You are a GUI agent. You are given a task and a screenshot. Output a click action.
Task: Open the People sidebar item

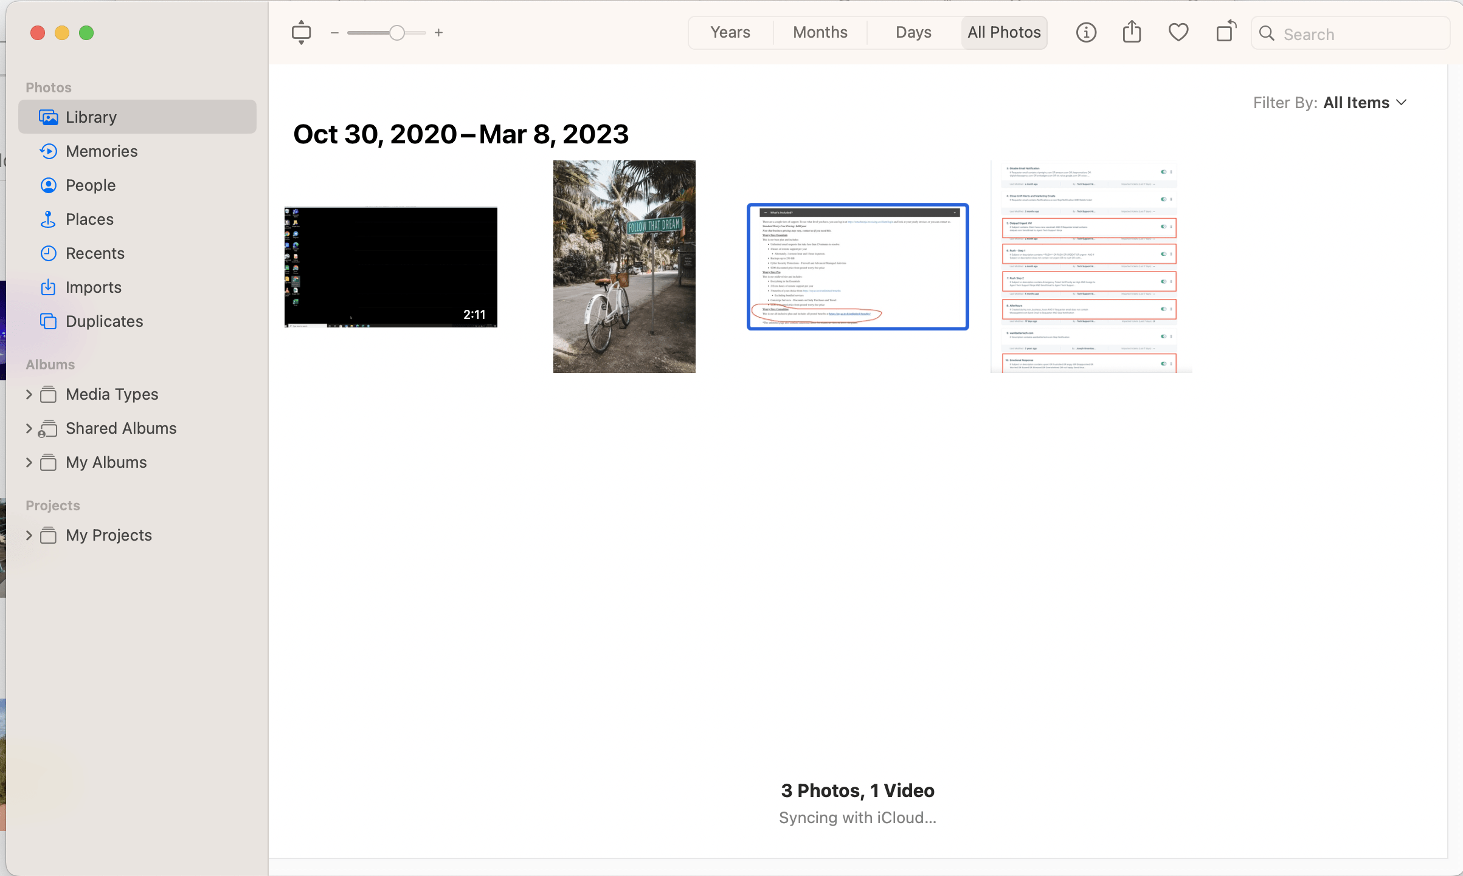91,185
